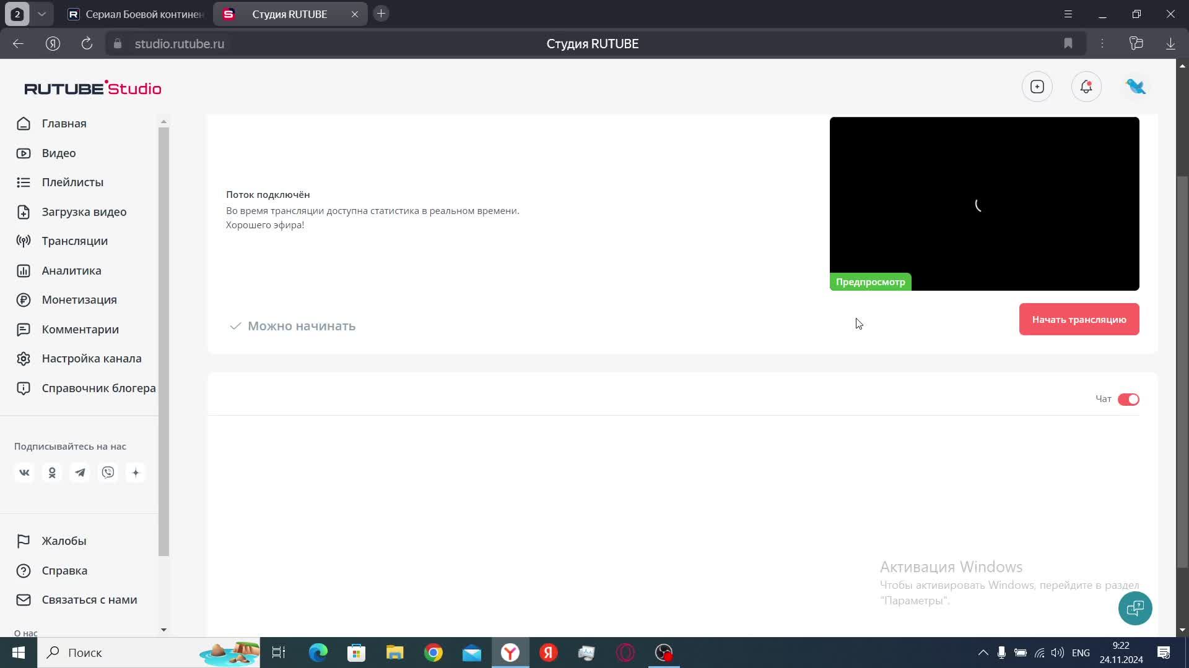Click the Связаться с нами envelope icon
The height and width of the screenshot is (668, 1189).
click(24, 600)
